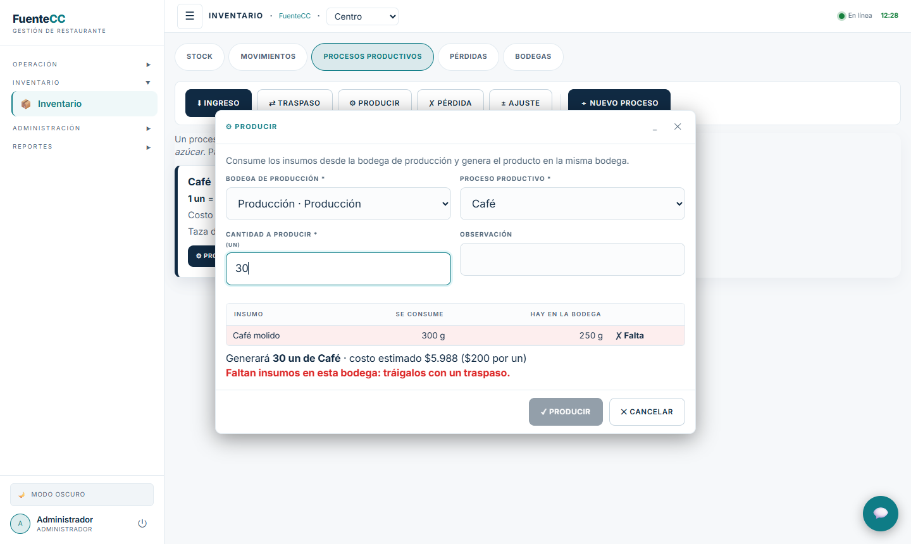Open the Proceso Productivo dropdown
The width and height of the screenshot is (911, 544).
(573, 204)
